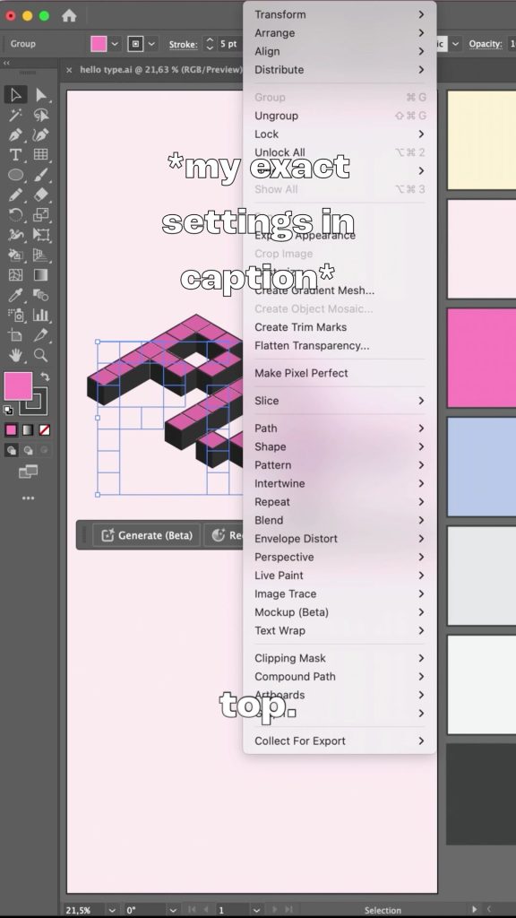Image resolution: width=516 pixels, height=918 pixels.
Task: Select the Magic Wand tool
Action: coord(16,115)
